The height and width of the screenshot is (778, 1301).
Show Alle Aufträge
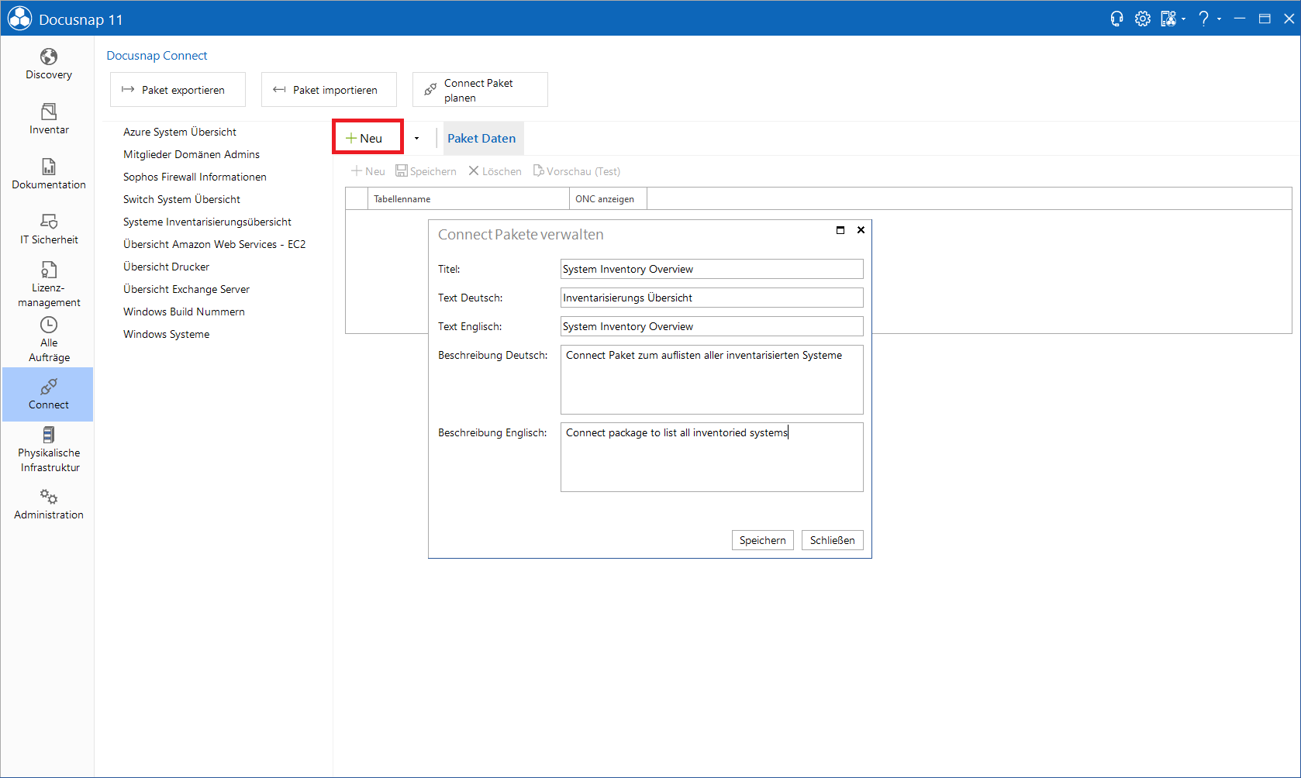[48, 339]
